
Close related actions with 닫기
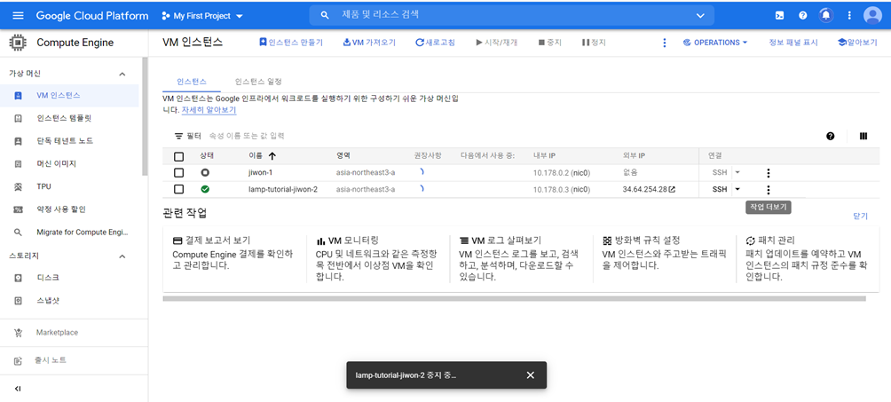point(860,216)
